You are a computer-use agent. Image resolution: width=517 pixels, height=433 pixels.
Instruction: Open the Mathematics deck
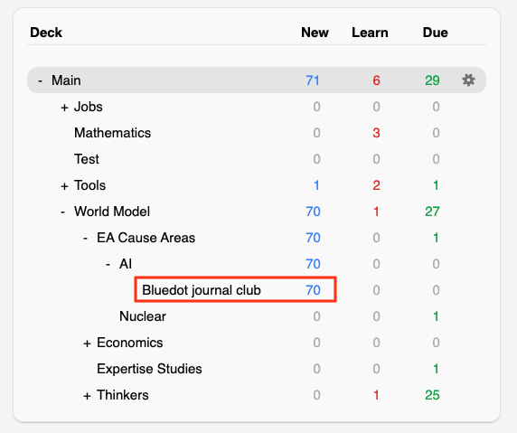pyautogui.click(x=112, y=133)
